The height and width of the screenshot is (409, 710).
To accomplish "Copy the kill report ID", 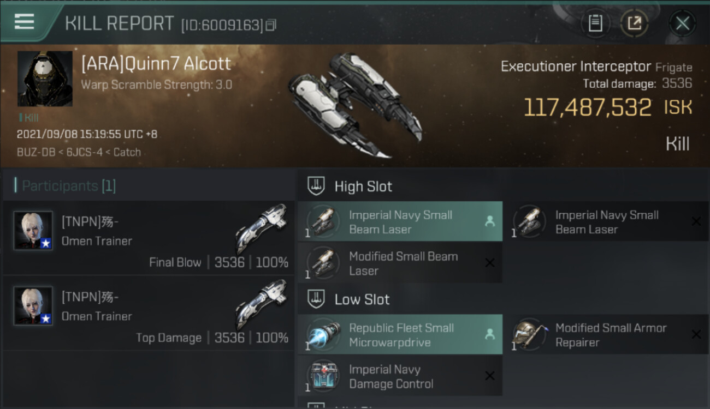I will (271, 25).
